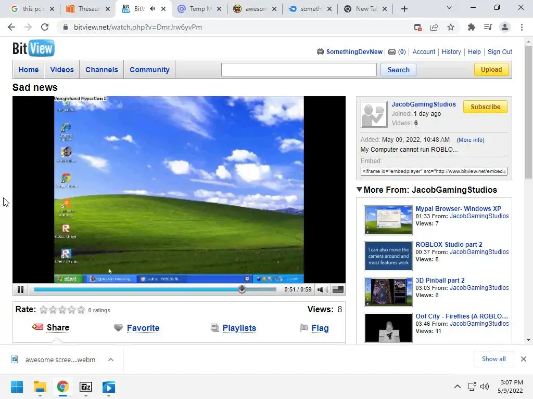Share this page icon in address bar
Image resolution: width=533 pixels, height=399 pixels.
tap(434, 27)
